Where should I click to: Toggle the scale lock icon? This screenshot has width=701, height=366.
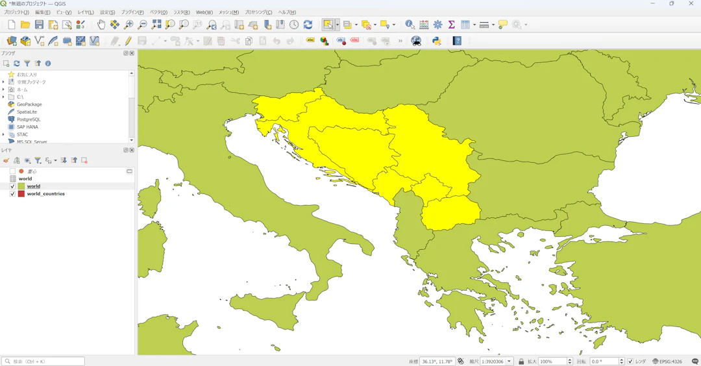click(x=521, y=361)
